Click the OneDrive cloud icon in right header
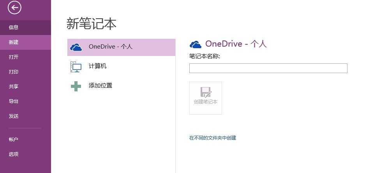 pos(195,44)
